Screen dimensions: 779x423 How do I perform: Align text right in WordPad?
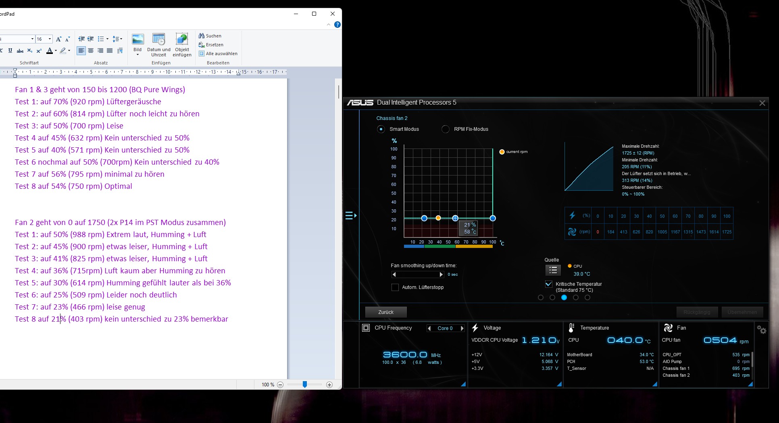click(100, 51)
